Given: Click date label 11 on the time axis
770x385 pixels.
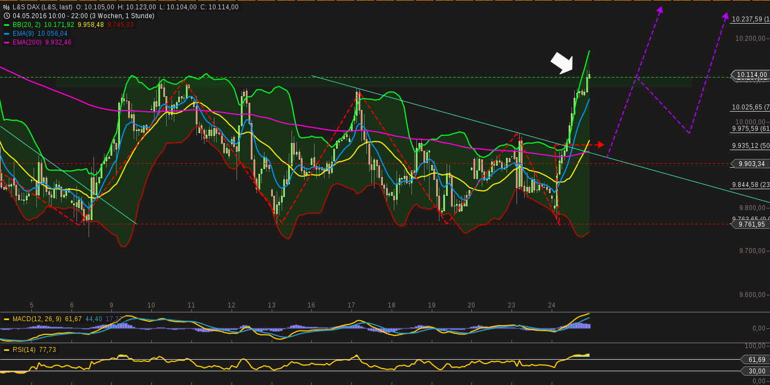Looking at the screenshot, I should coord(191,305).
